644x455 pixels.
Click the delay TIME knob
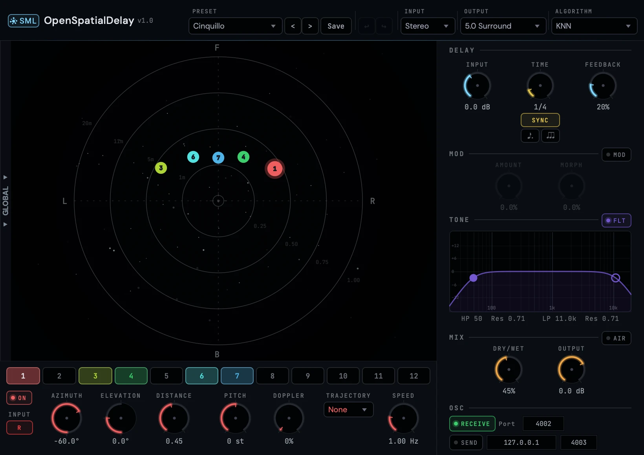pyautogui.click(x=540, y=86)
